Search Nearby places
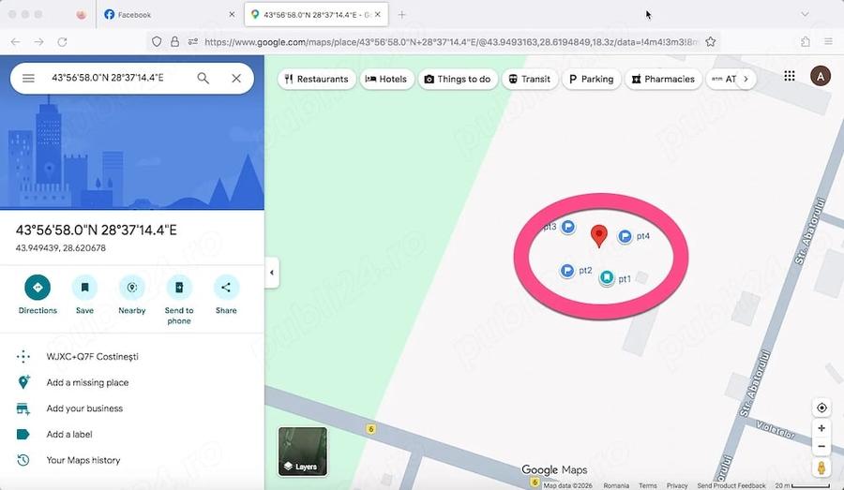 (132, 294)
